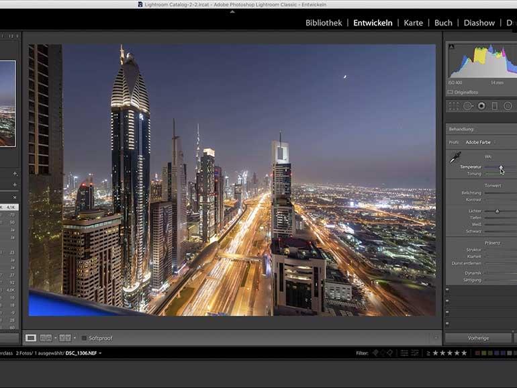
Task: Filter by all develop adjustments
Action: pyautogui.click(x=404, y=353)
